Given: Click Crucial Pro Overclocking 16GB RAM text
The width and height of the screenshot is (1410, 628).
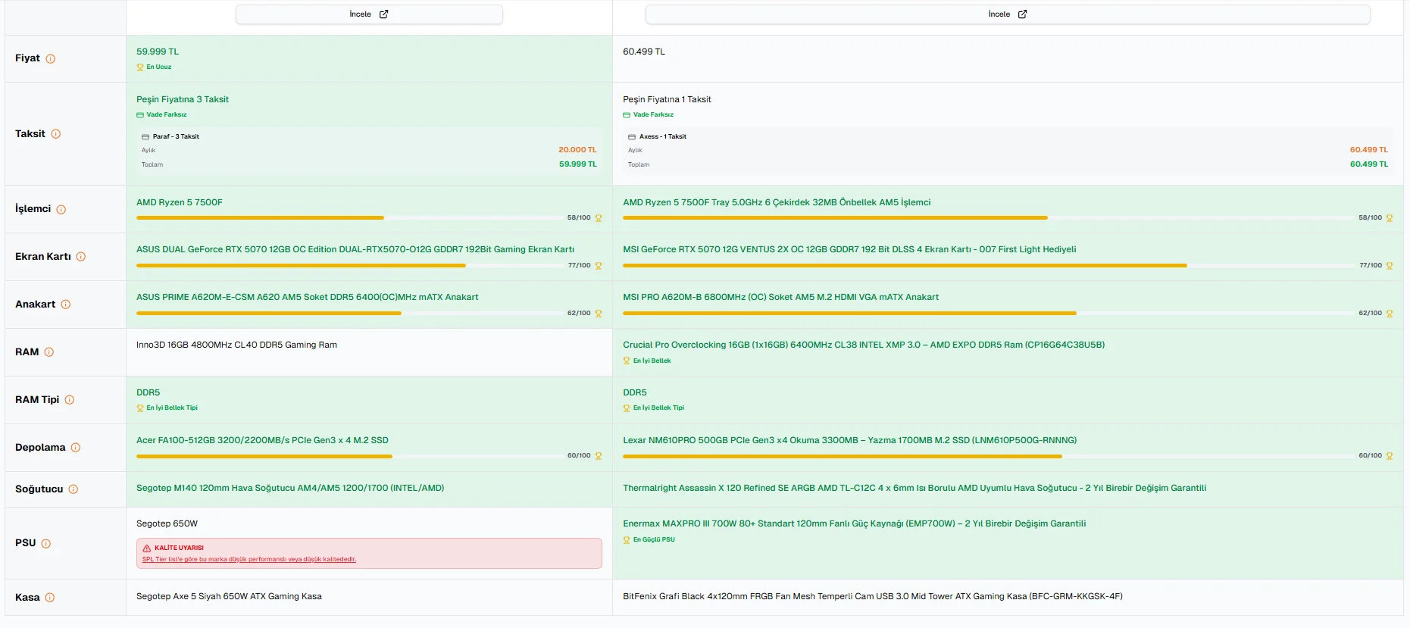Looking at the screenshot, I should 864,345.
